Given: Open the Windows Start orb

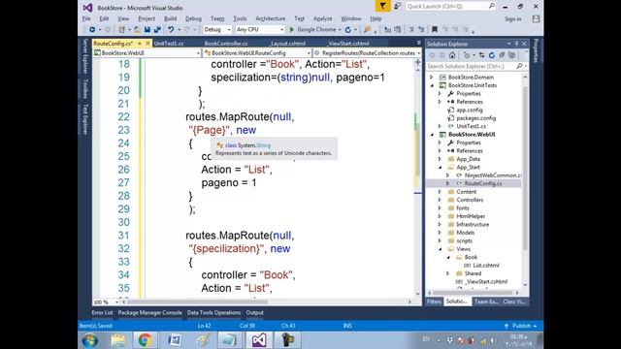Looking at the screenshot, I should point(90,340).
